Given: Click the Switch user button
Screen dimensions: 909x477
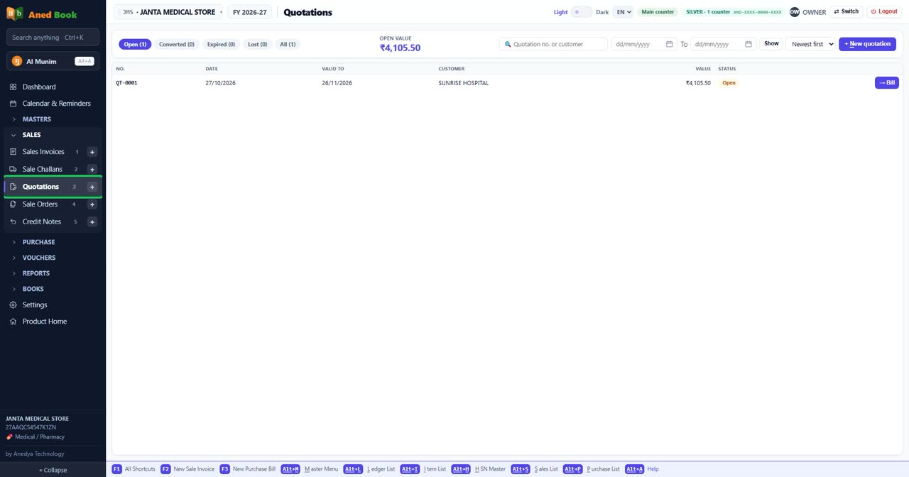Looking at the screenshot, I should point(847,12).
